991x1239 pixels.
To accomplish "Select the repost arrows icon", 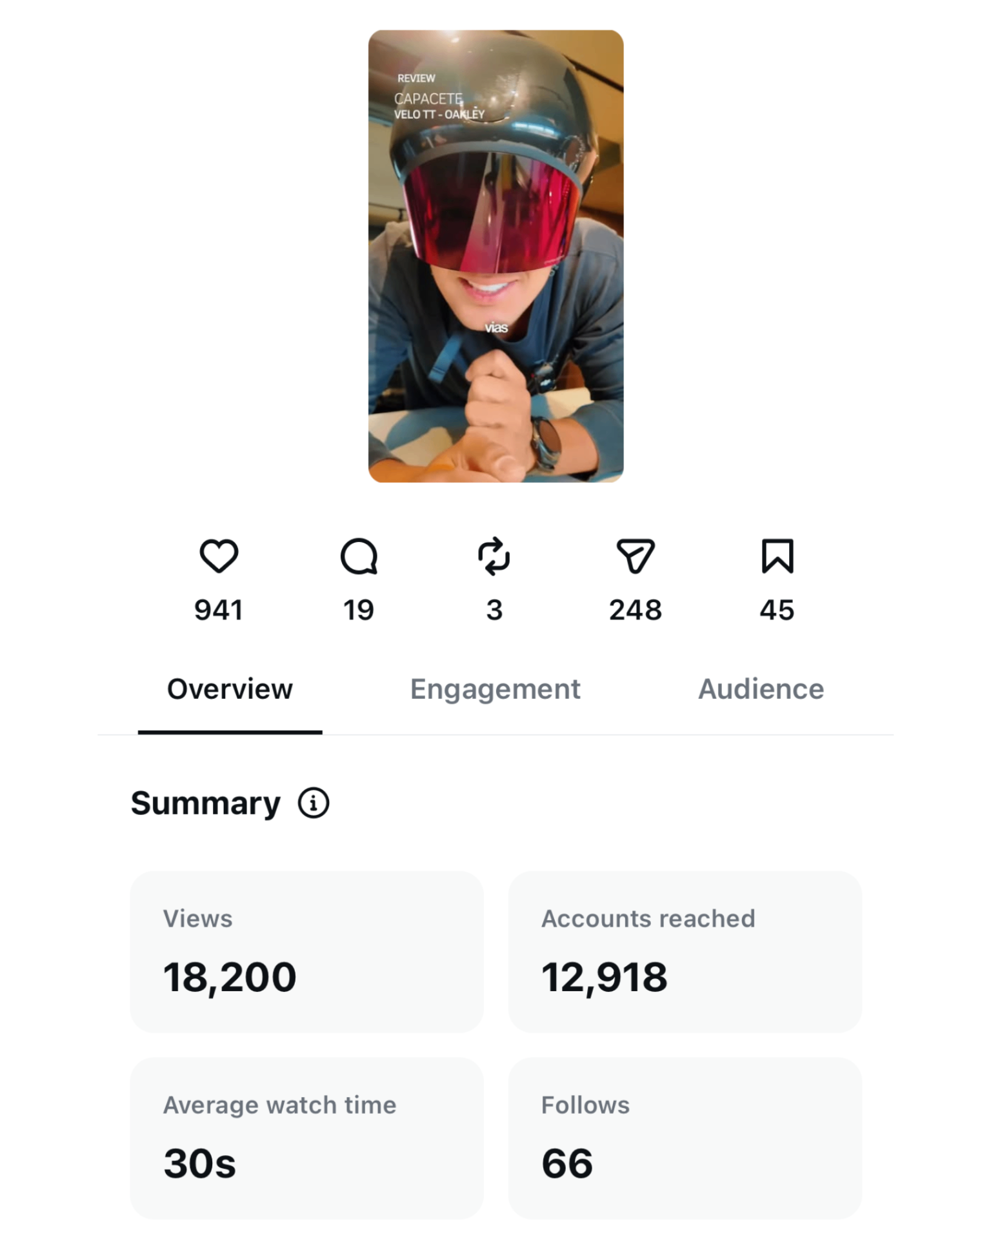I will pos(494,556).
